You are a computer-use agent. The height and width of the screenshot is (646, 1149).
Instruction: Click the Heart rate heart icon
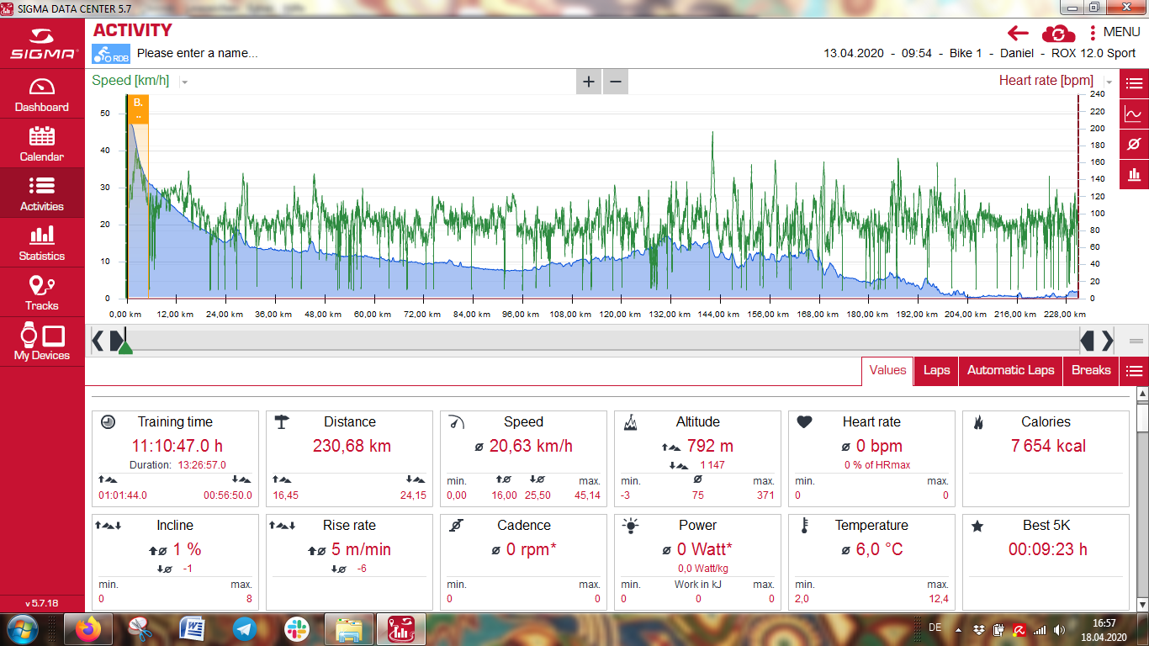pyautogui.click(x=804, y=422)
